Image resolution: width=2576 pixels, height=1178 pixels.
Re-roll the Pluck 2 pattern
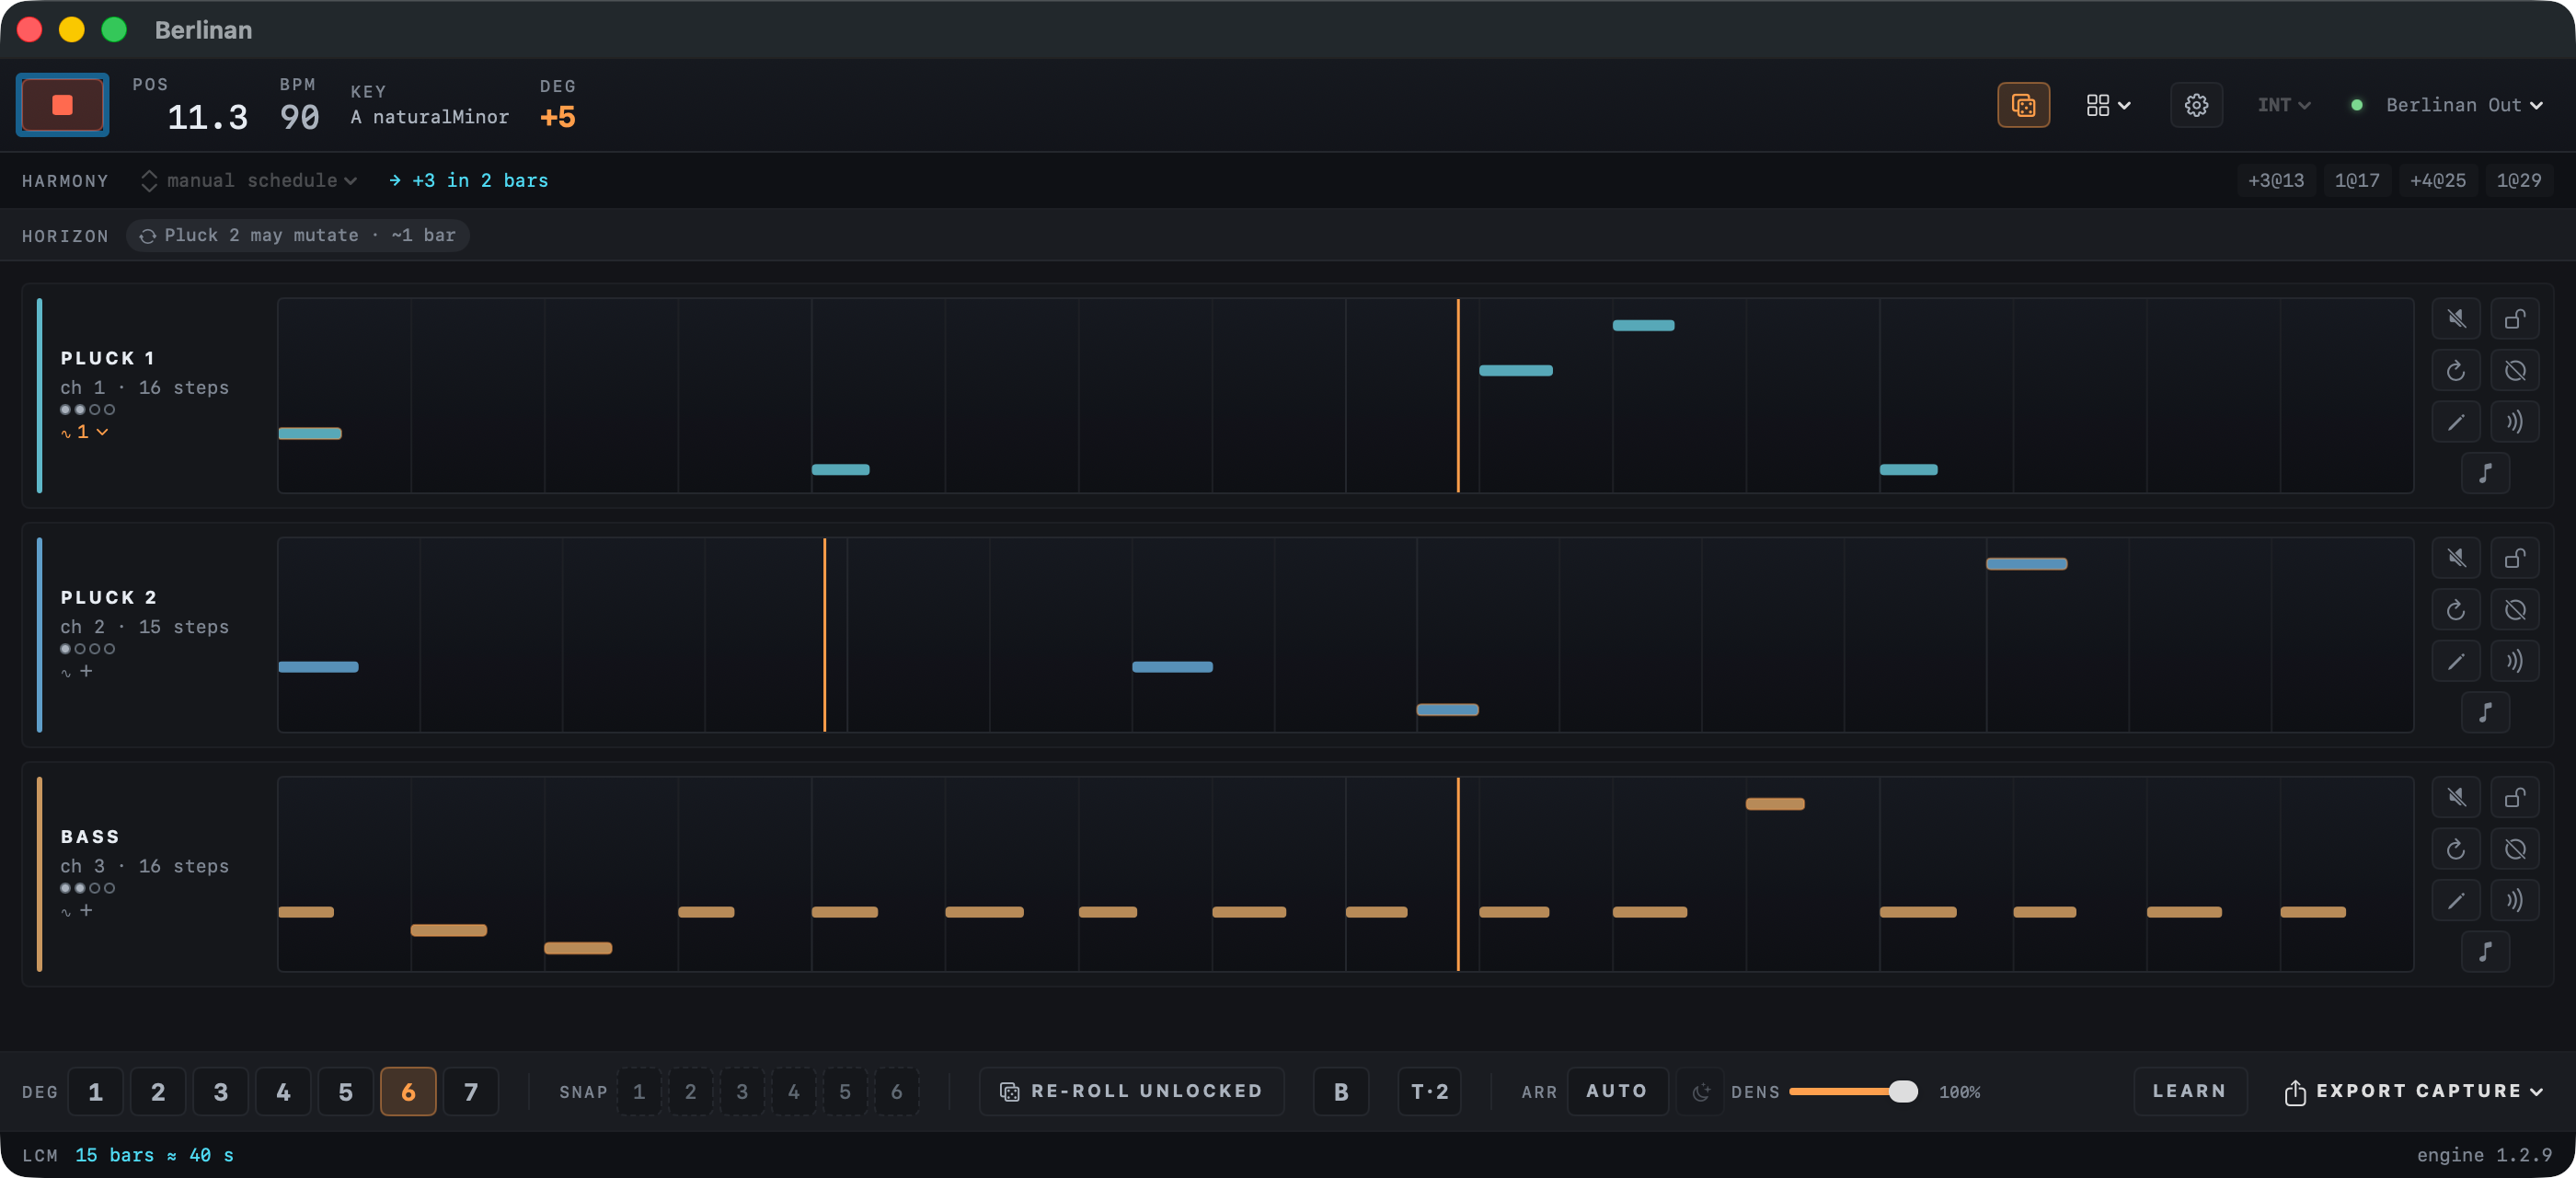2455,610
